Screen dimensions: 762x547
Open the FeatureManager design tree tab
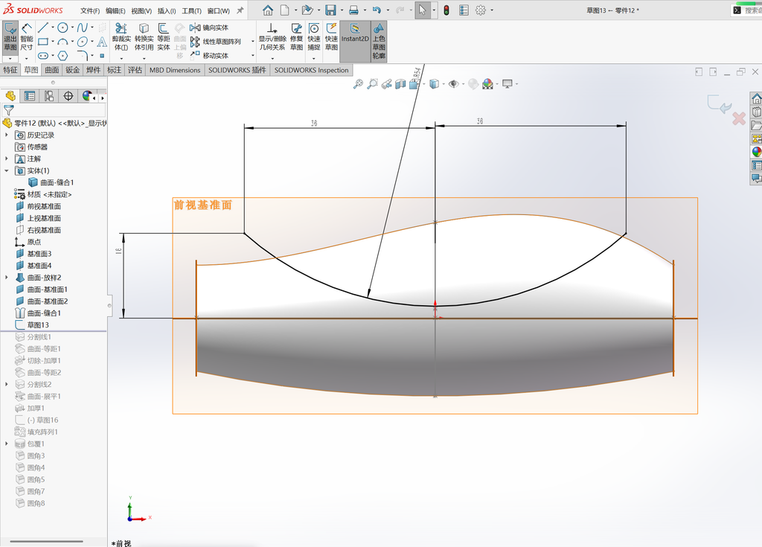click(10, 96)
